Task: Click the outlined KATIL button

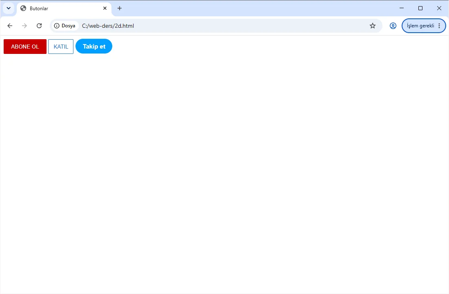Action: 61,47
